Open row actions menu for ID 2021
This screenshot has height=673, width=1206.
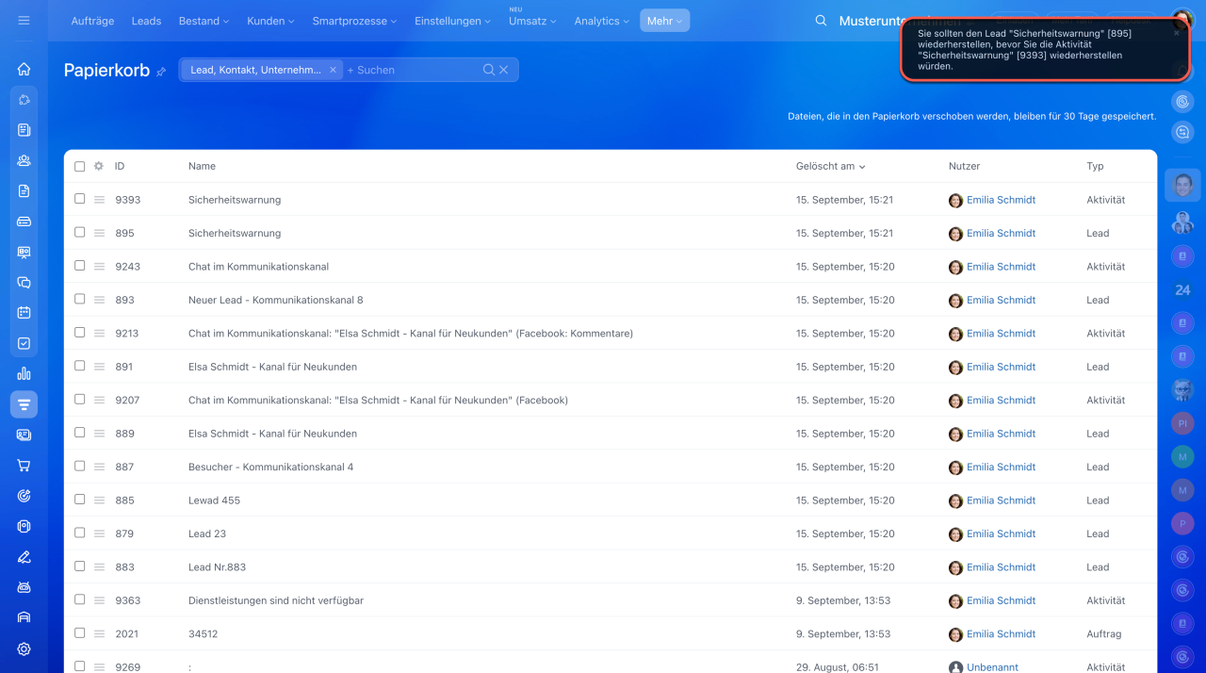[x=99, y=633]
